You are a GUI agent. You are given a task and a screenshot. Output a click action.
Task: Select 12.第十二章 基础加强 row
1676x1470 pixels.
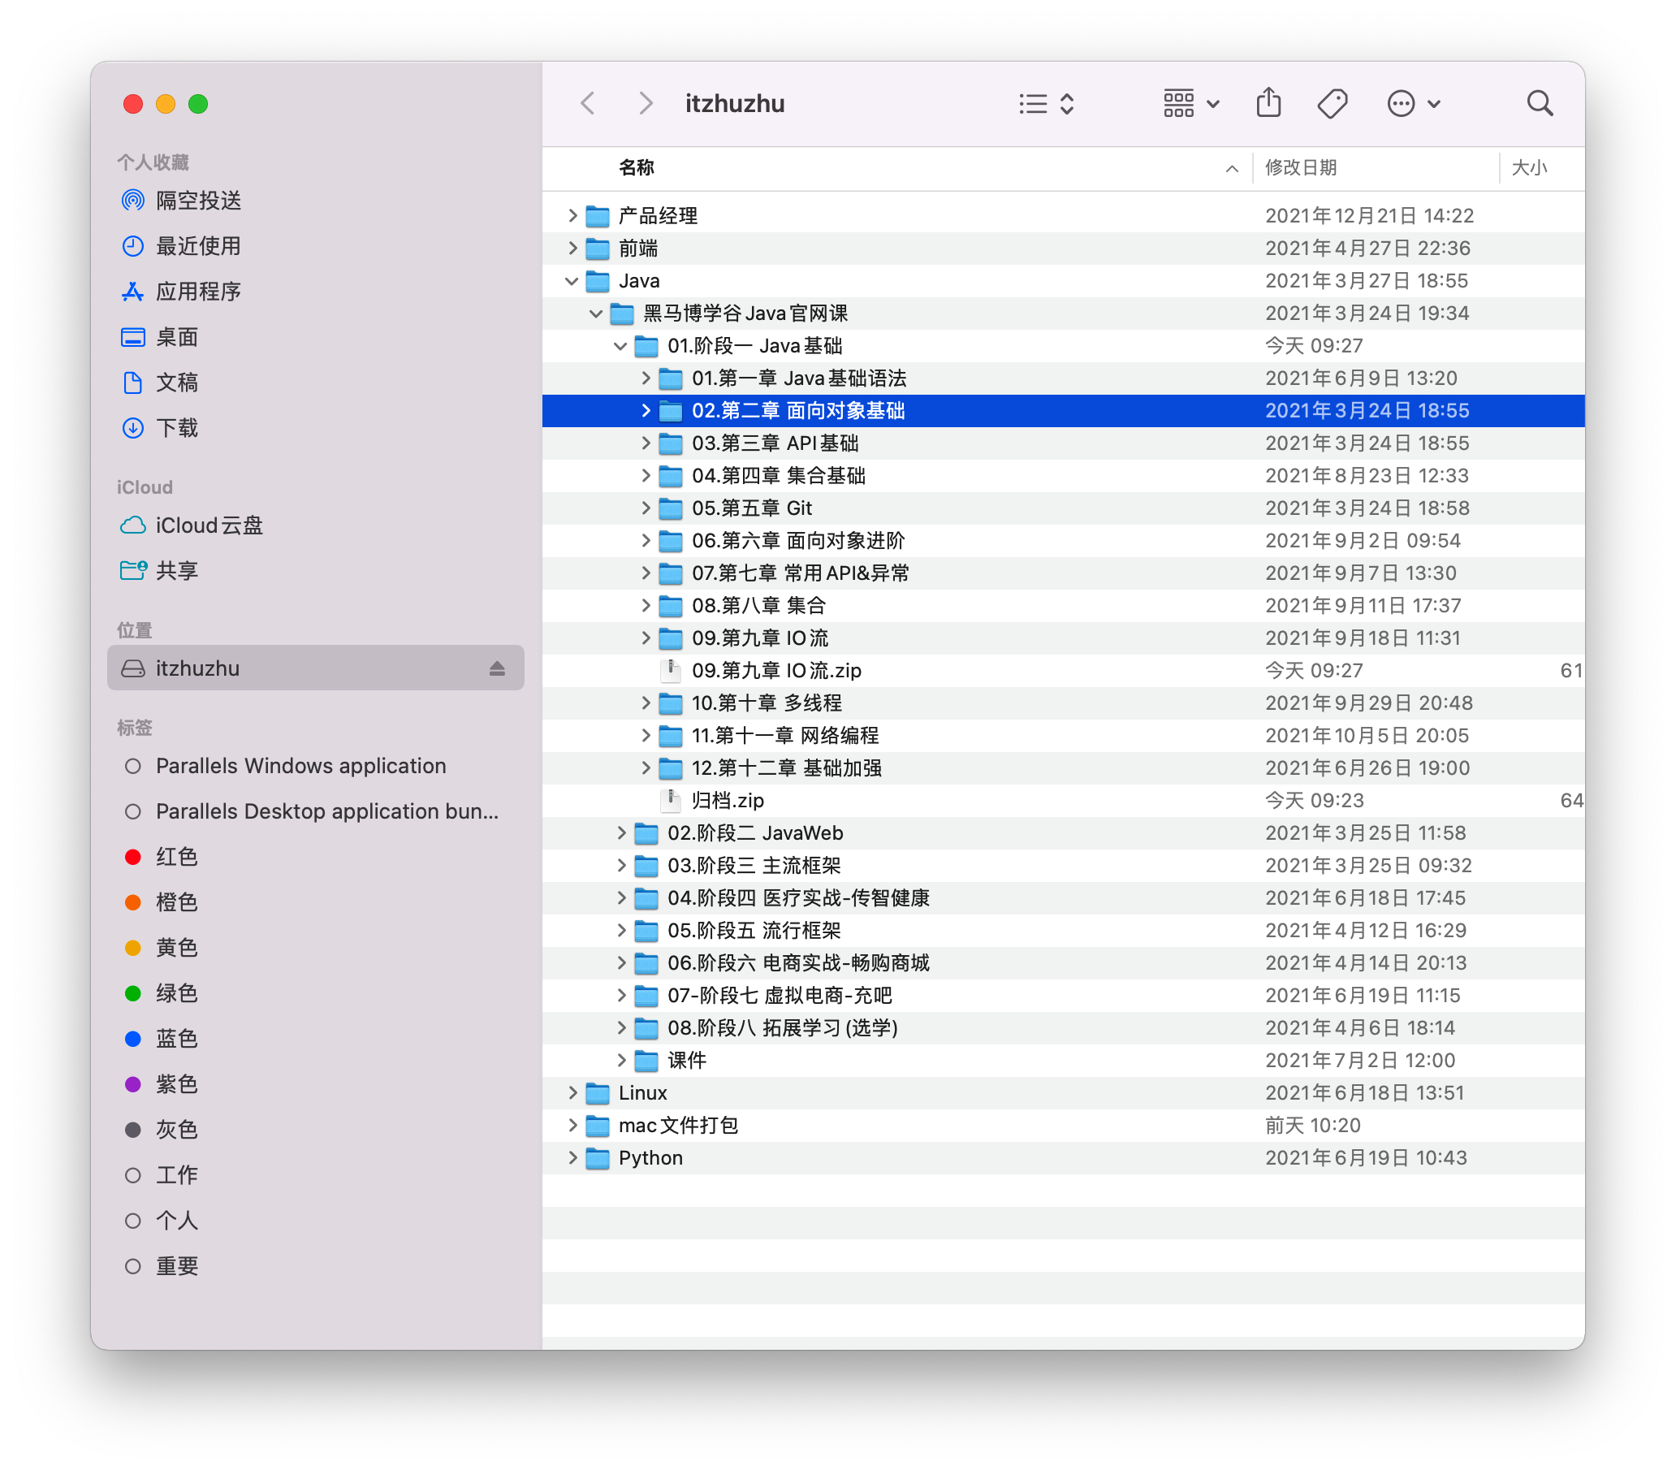pos(1064,767)
